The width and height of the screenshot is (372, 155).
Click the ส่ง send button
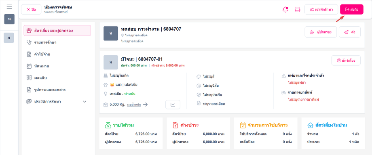coord(350,32)
